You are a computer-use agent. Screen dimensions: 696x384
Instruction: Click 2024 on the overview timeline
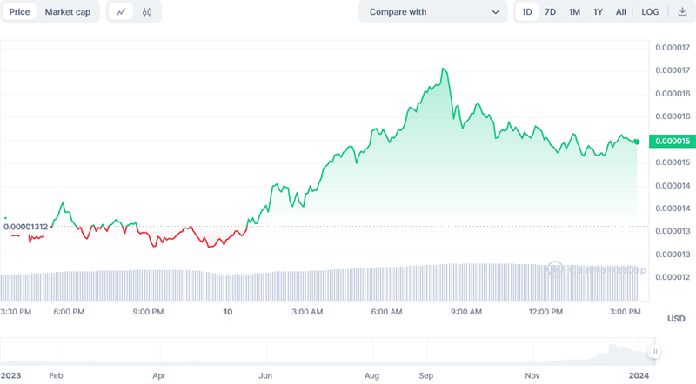pyautogui.click(x=639, y=375)
